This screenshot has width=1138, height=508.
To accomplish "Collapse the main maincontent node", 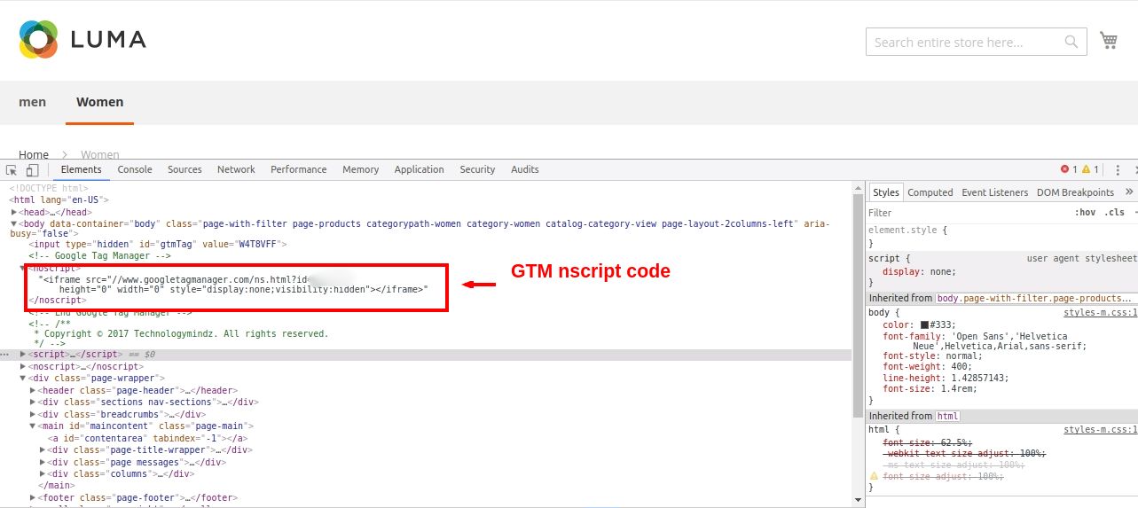I will pos(33,426).
